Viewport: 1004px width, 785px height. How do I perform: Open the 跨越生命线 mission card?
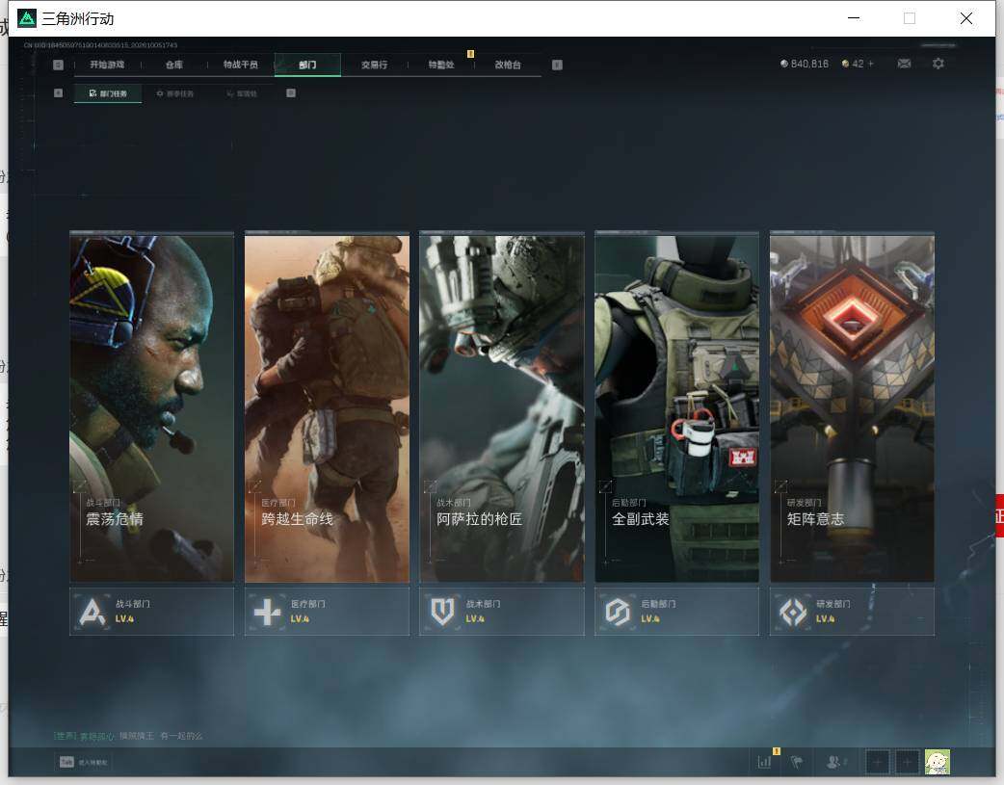[327, 407]
